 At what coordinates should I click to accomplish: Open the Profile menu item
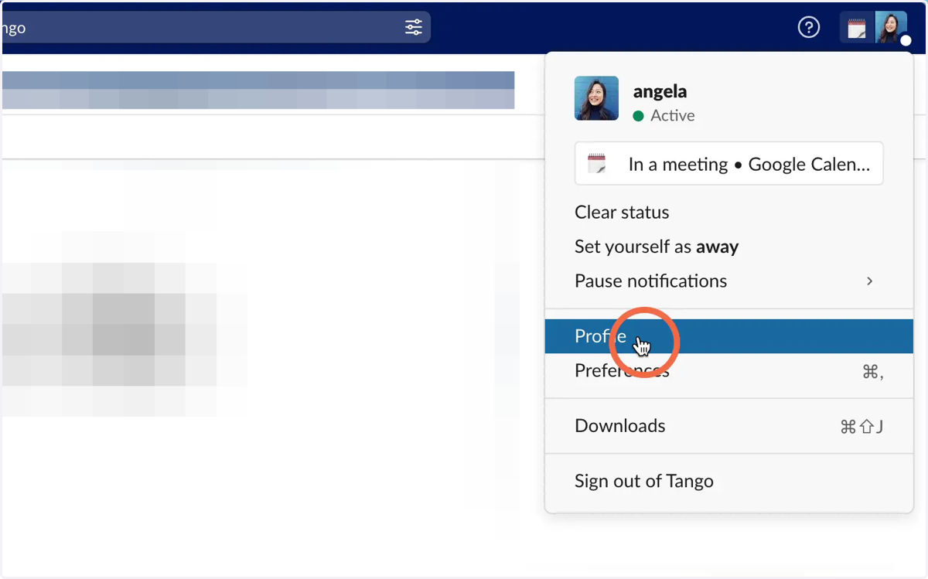[728, 336]
